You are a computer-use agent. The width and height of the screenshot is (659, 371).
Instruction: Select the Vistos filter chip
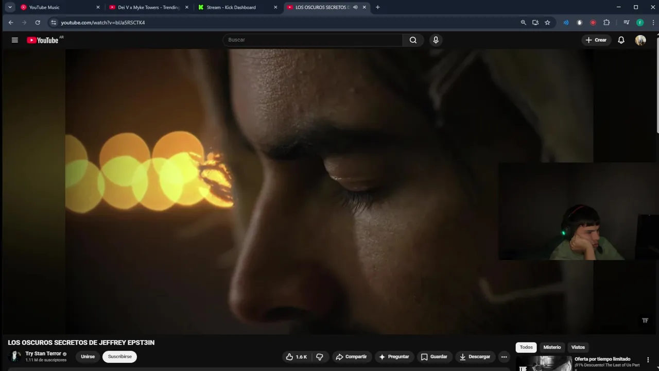click(x=578, y=347)
